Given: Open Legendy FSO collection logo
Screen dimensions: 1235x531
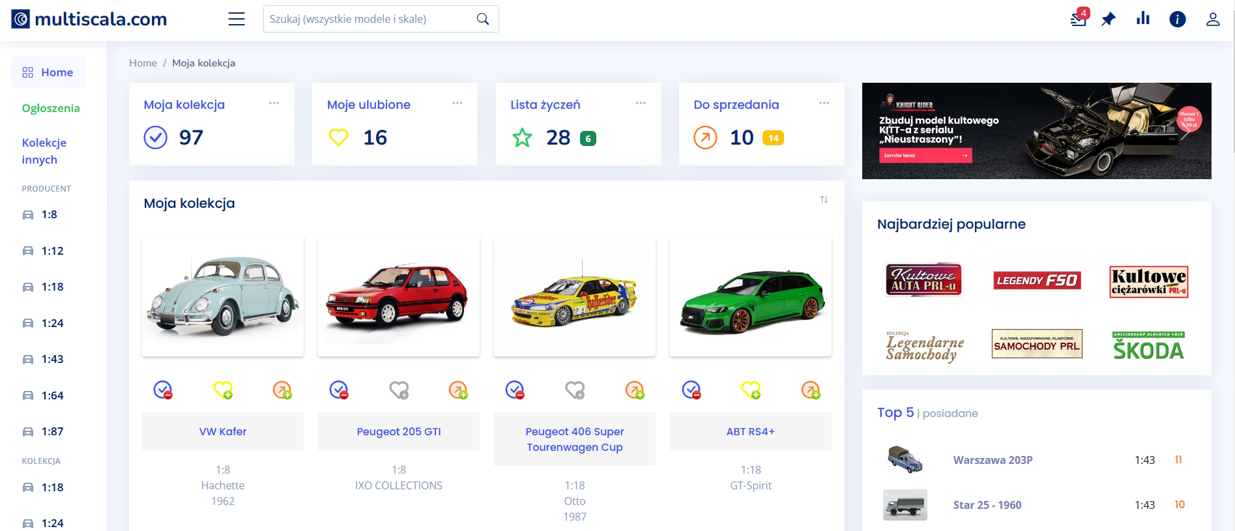Looking at the screenshot, I should [x=1037, y=280].
